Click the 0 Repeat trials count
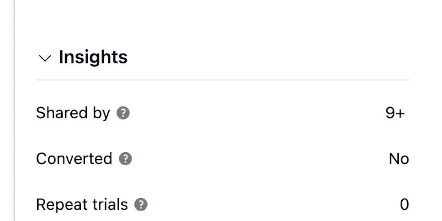 (404, 205)
